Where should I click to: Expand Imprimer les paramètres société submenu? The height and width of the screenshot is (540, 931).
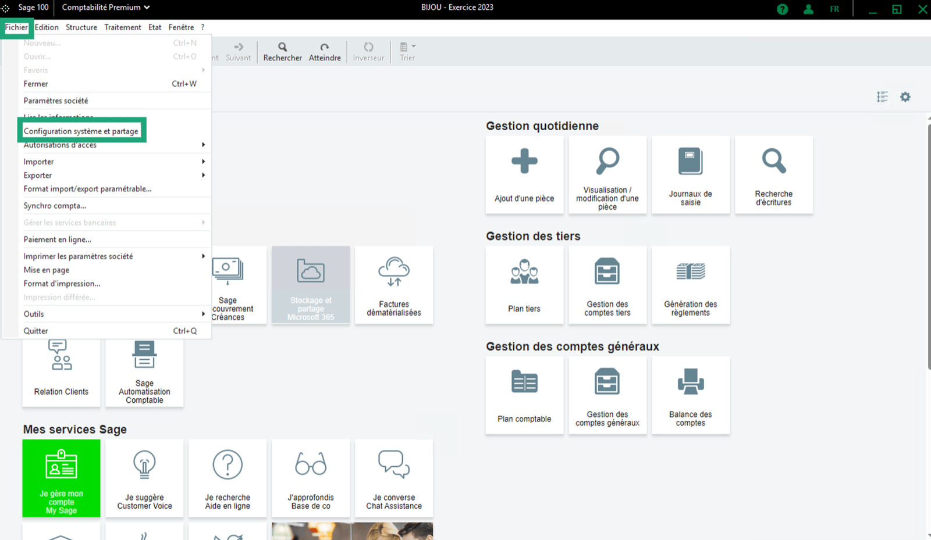(x=115, y=256)
